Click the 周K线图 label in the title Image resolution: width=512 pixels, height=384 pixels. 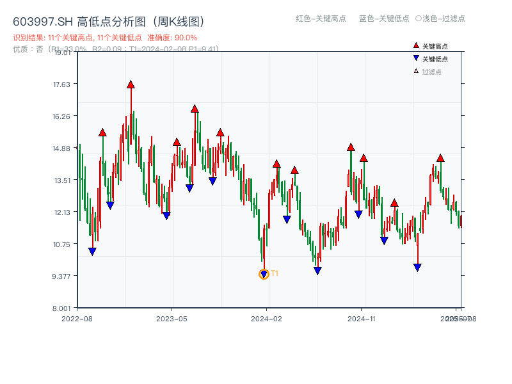tap(179, 20)
